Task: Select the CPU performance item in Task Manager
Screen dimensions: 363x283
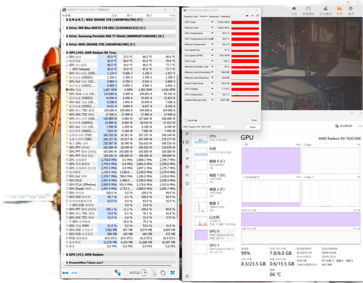Action: (215, 139)
